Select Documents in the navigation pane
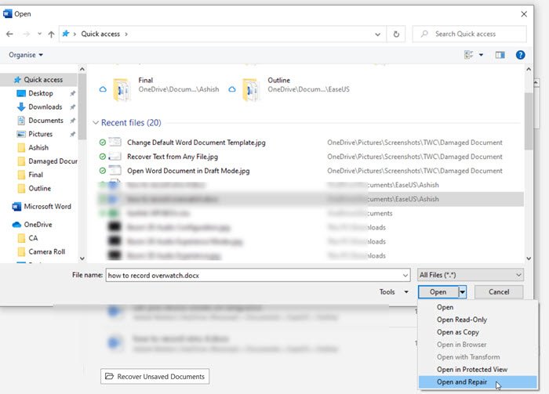549x394 pixels. pyautogui.click(x=45, y=121)
